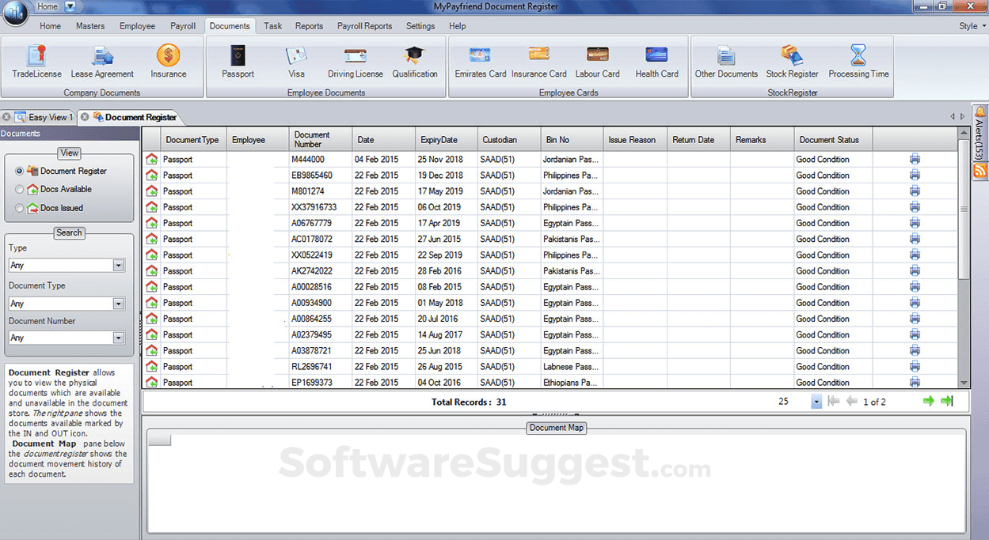Click house icon for document M801274

tap(152, 191)
